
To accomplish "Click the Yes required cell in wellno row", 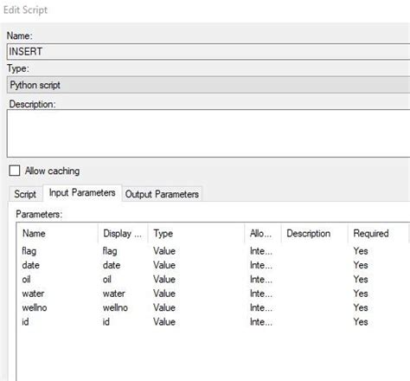I will pyautogui.click(x=361, y=307).
